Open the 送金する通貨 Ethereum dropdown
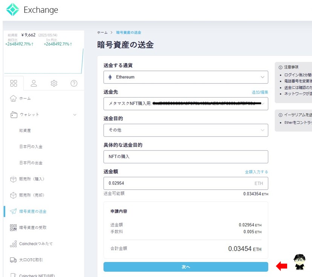The height and width of the screenshot is (277, 312). [186, 77]
